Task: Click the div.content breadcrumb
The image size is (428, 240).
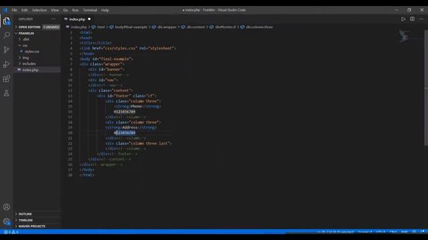Action: pyautogui.click(x=196, y=27)
